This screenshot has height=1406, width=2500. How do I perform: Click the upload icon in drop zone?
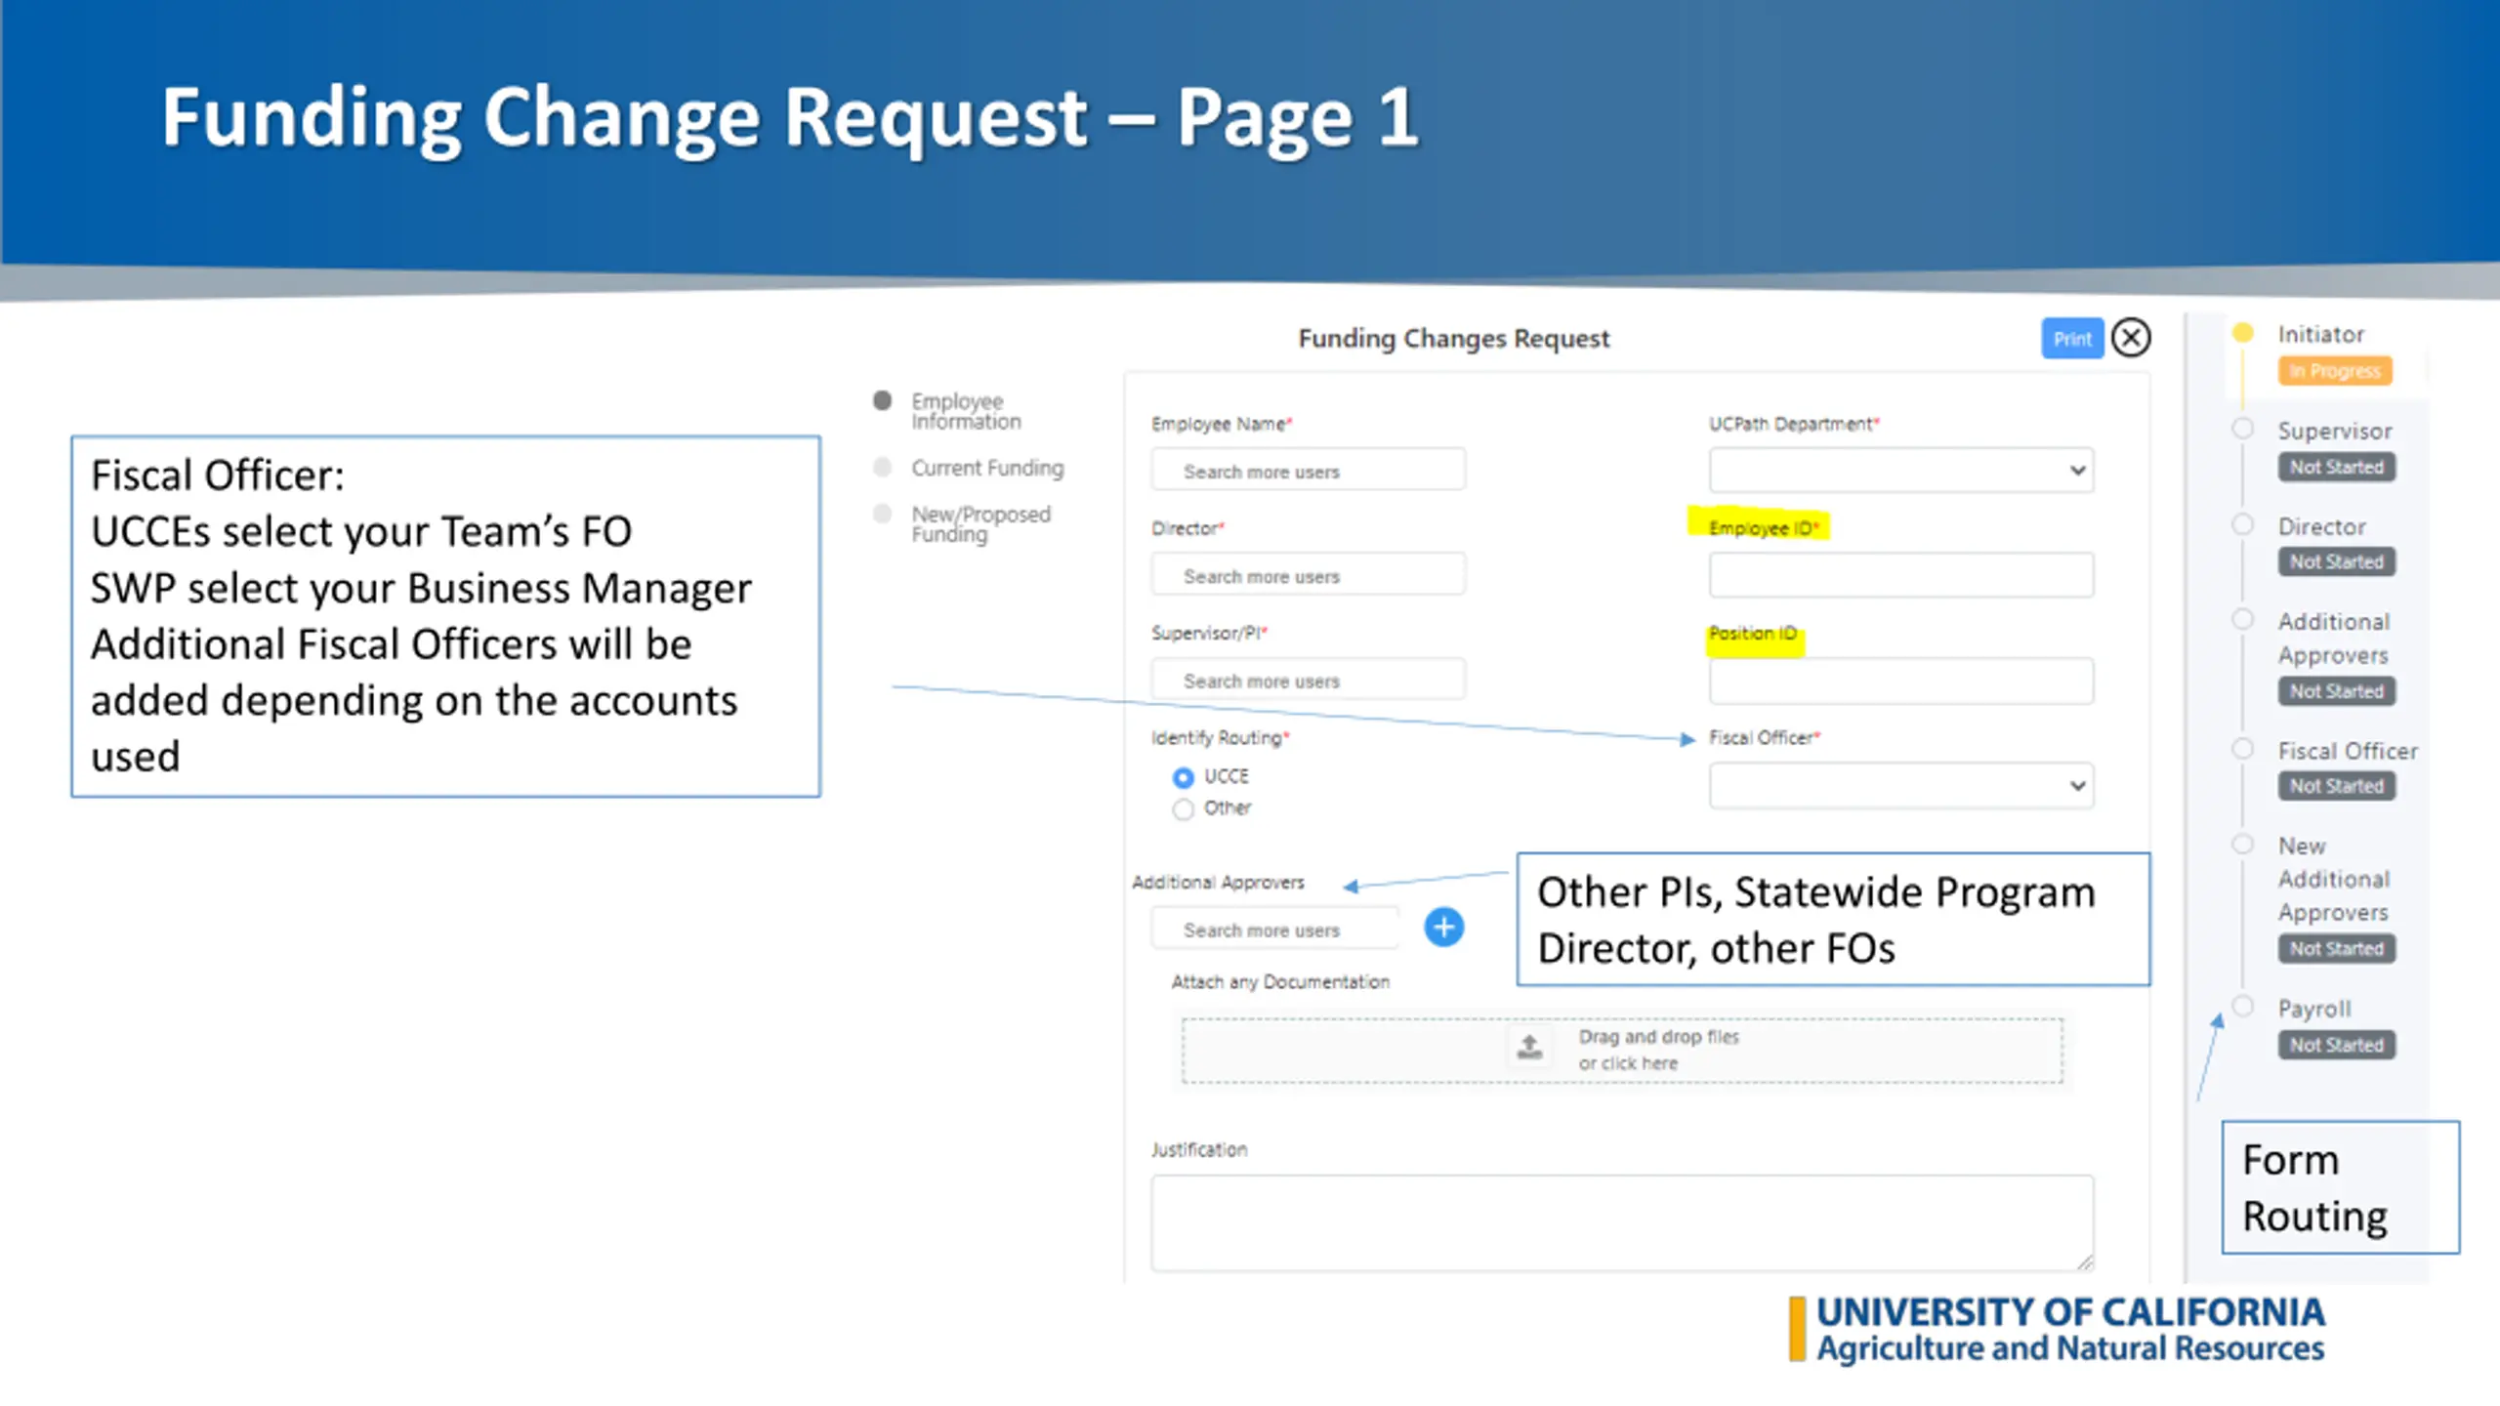point(1529,1048)
